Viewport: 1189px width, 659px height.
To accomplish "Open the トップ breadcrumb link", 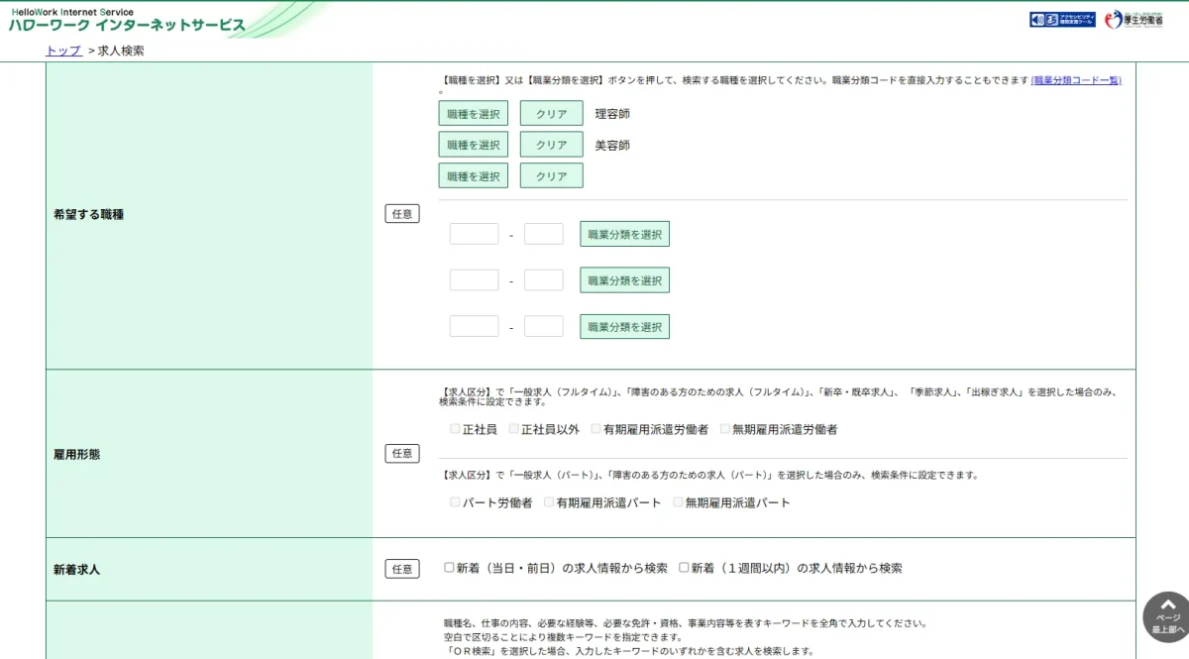I will click(x=63, y=51).
